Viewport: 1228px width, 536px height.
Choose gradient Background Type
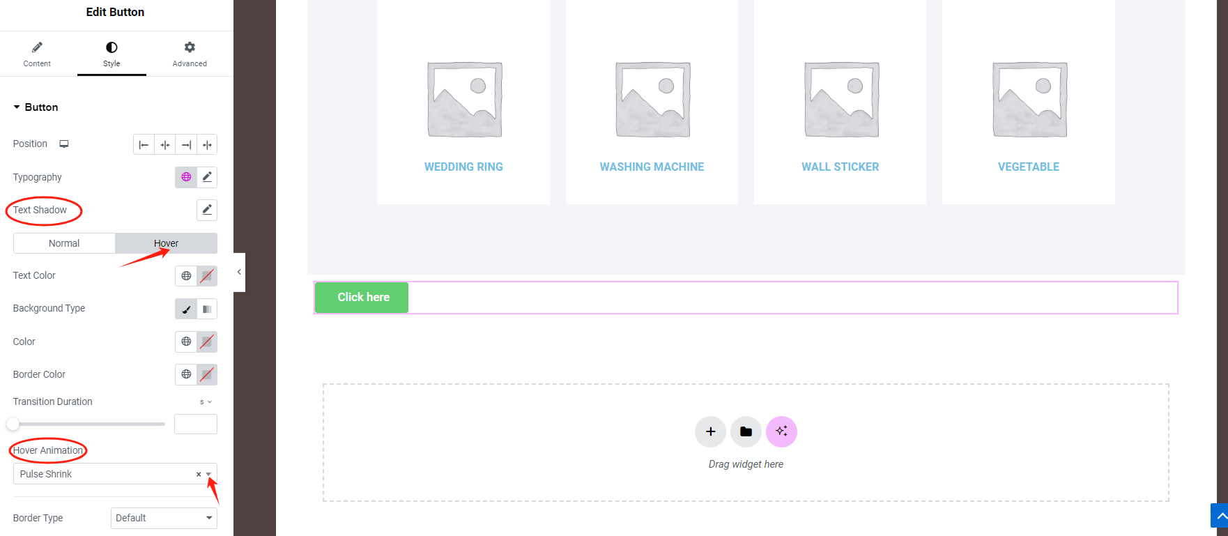207,309
